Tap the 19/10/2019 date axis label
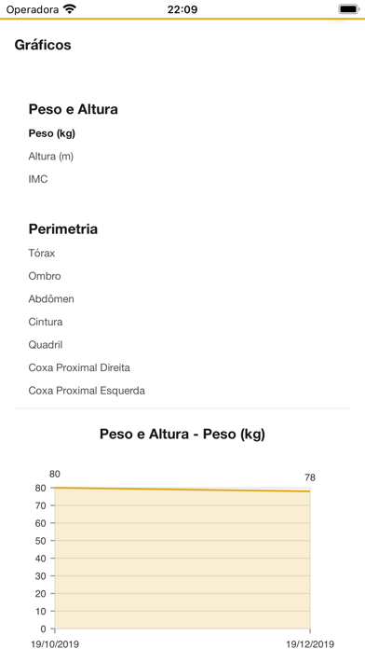Viewport: 365px width, 649px height. pyautogui.click(x=55, y=643)
